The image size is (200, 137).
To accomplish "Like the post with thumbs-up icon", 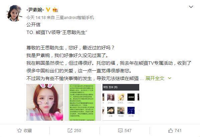I will pyautogui.click(x=171, y=131).
